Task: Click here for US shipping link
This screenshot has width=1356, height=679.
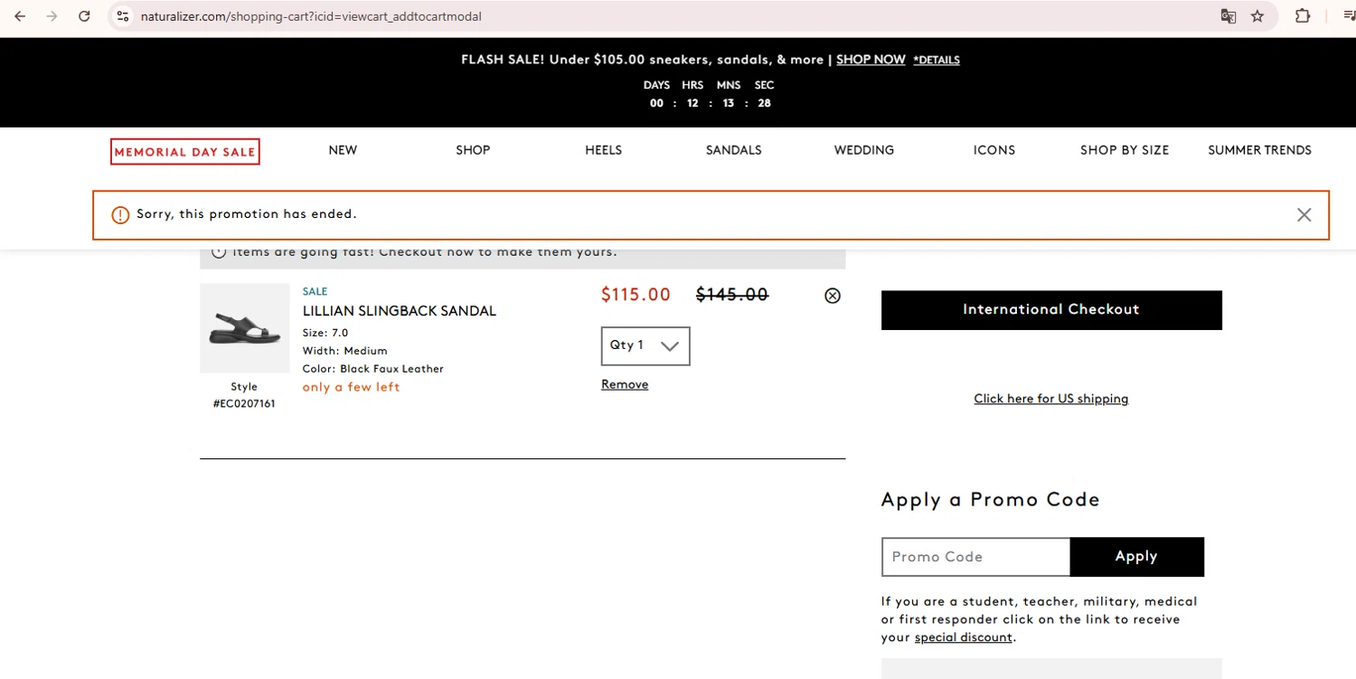Action: click(x=1050, y=399)
